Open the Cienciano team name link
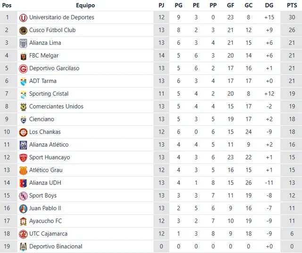Screen dimensions: 302x253 (x=42, y=119)
